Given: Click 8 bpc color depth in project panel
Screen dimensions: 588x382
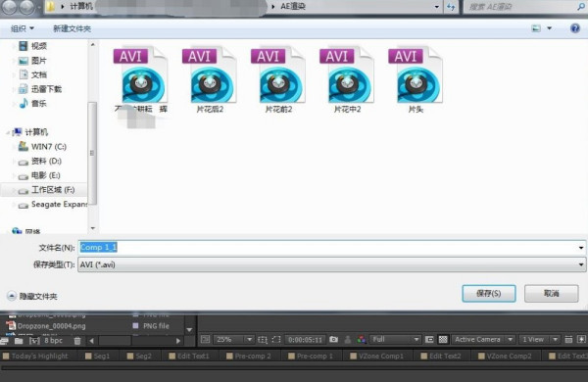Looking at the screenshot, I should point(53,341).
